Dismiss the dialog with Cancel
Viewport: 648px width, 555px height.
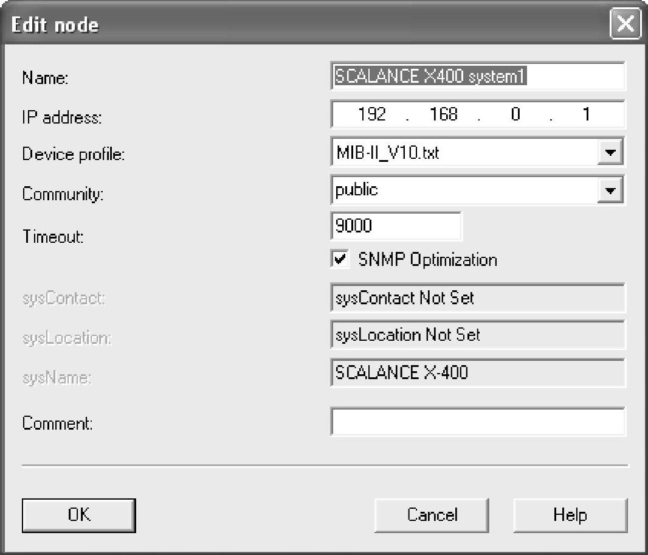tap(432, 515)
